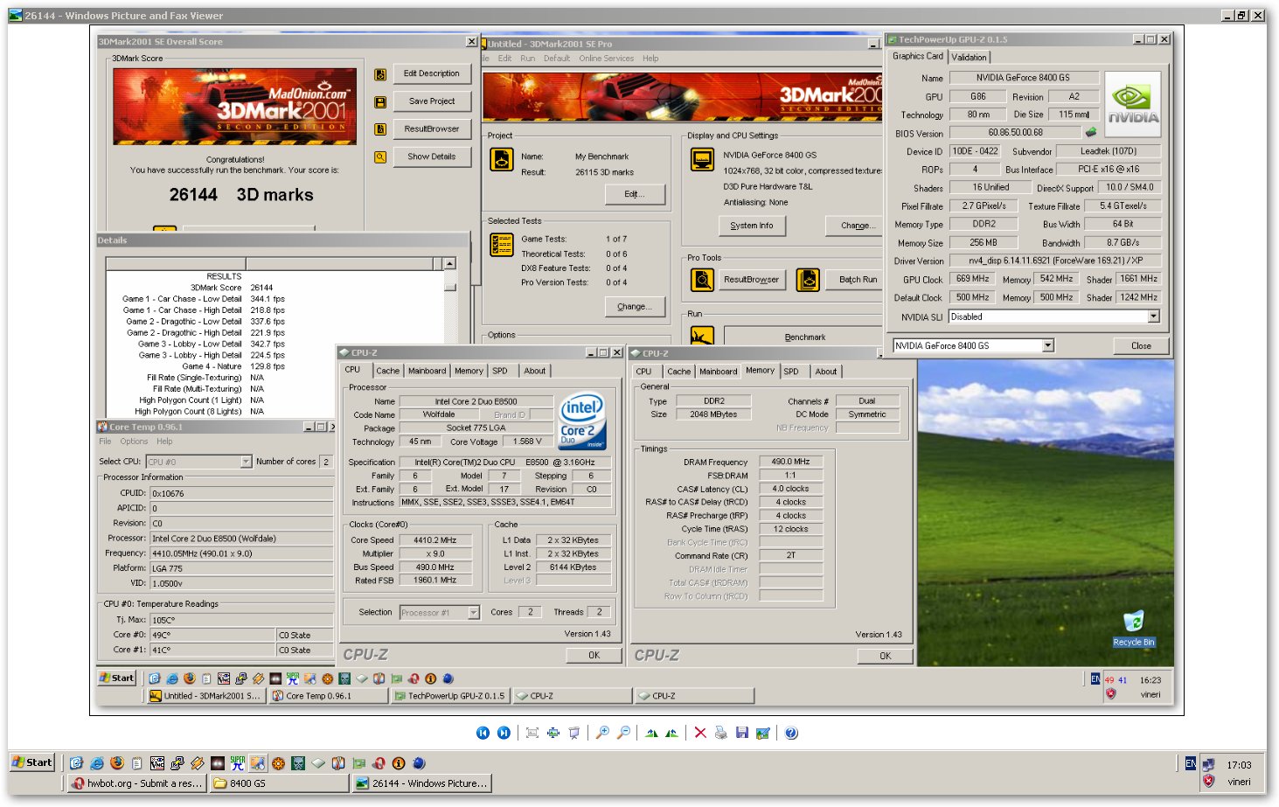Click DRAM Frequency value 490.0 MHz in CPU-Z
Screen dimensions: 1279x807
coord(790,462)
